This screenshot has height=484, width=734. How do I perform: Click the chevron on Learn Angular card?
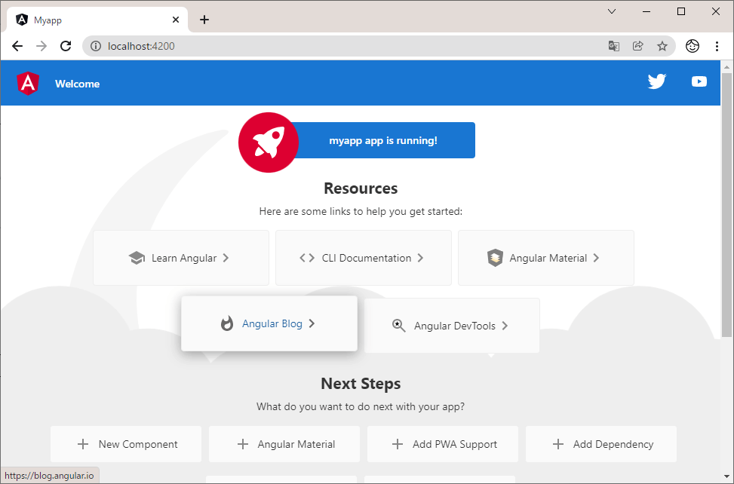tap(226, 258)
